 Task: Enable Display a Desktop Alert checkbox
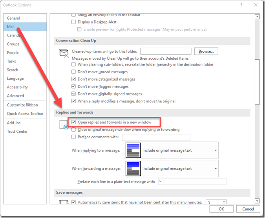73,22
